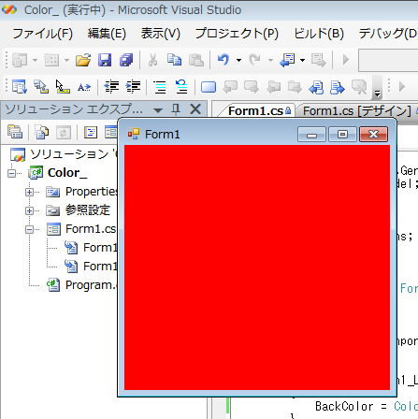
Task: Click the Increase Line Indent icon
Action: [133, 87]
